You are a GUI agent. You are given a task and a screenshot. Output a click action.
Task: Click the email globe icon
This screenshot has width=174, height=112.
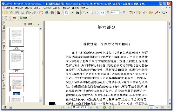(x=47, y=12)
